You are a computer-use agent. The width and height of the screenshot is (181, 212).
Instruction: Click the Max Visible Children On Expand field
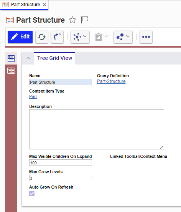pos(61,163)
